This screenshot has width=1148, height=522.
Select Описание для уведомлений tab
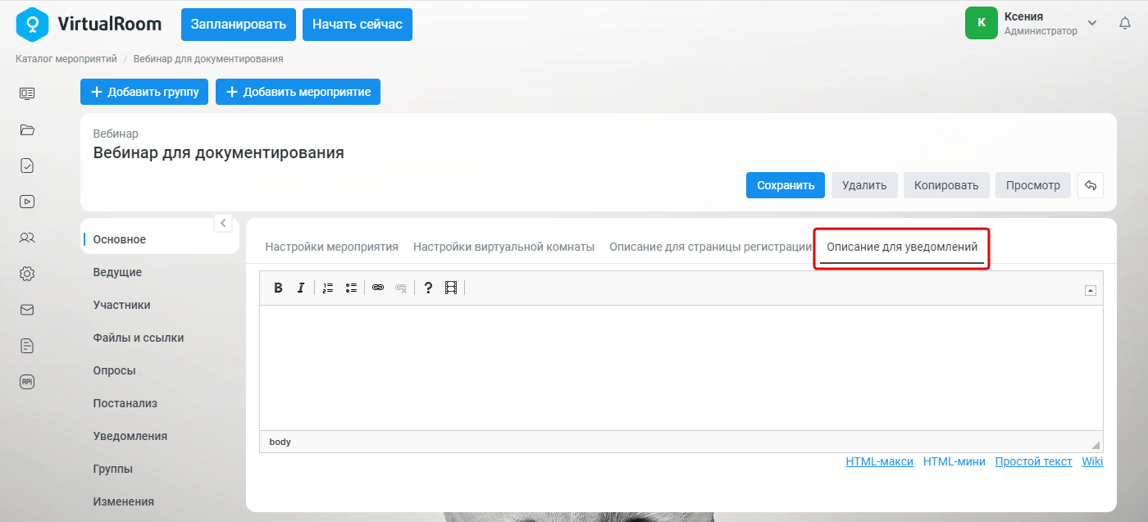click(x=902, y=247)
